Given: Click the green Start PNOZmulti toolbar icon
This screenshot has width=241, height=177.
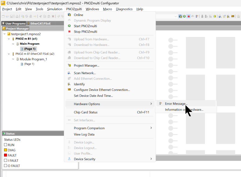Looking at the screenshot, I should [x=184, y=16].
